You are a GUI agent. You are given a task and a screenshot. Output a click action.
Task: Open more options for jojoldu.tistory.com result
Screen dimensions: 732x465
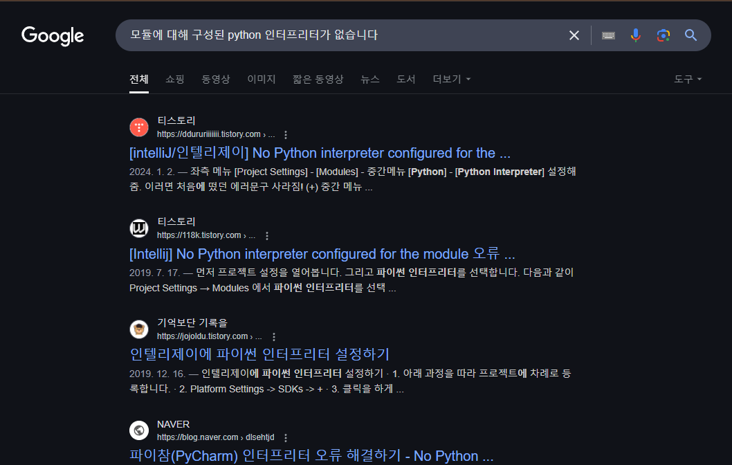point(274,336)
